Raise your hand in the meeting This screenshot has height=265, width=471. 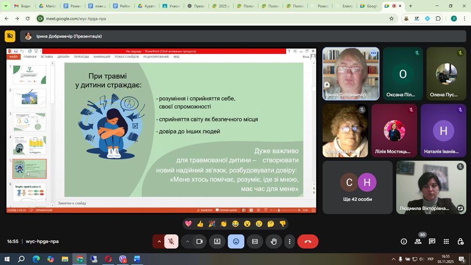[273, 242]
